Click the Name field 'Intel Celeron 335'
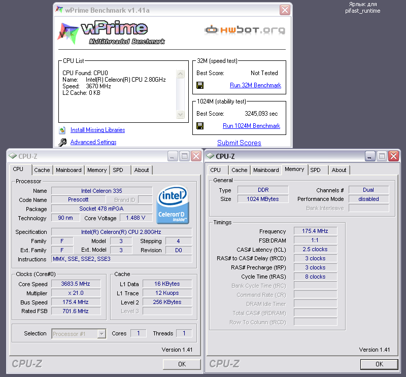Screen dimensions: 406x377 (x=102, y=191)
